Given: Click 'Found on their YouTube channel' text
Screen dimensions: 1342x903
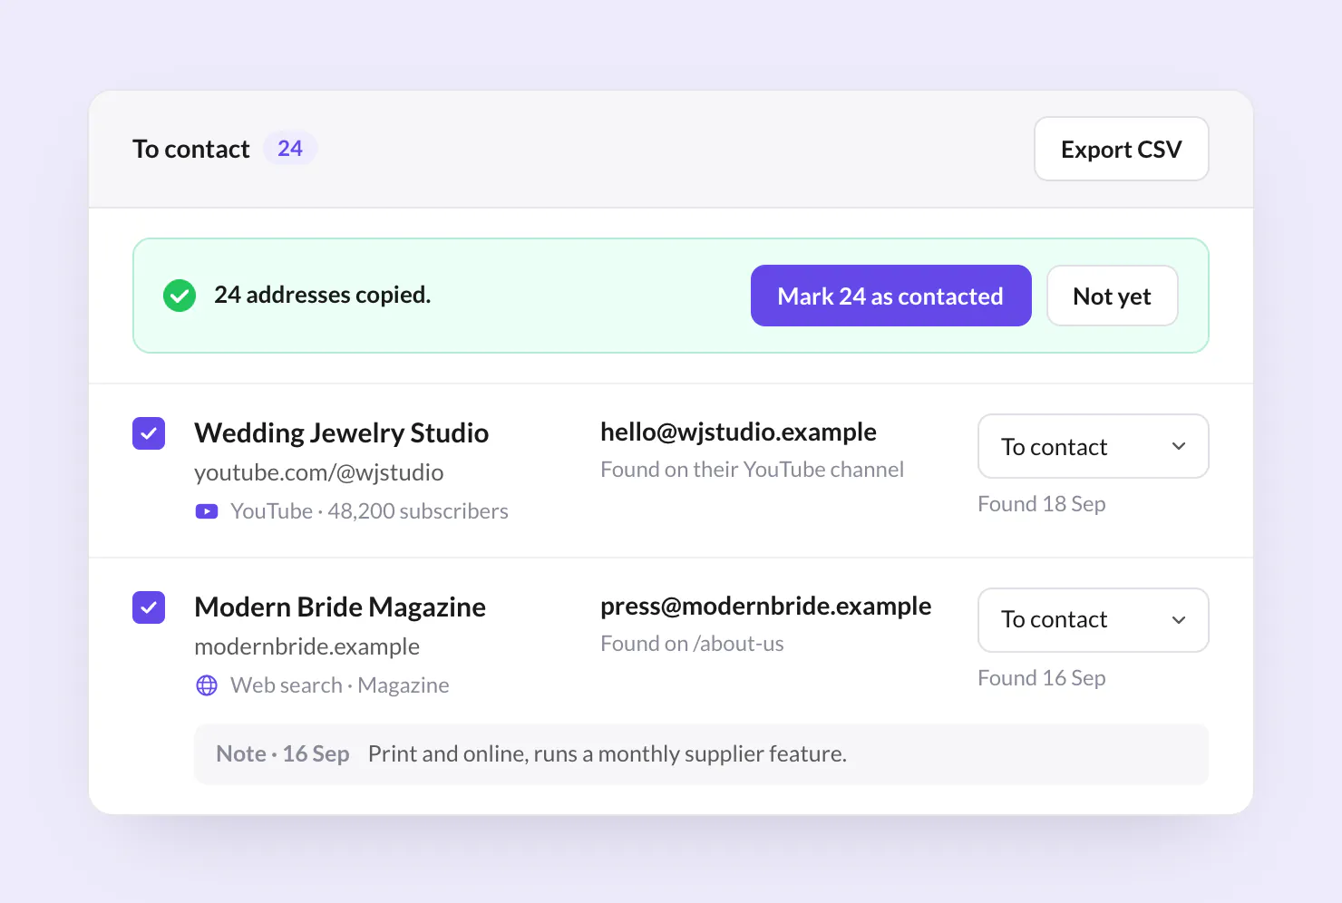Looking at the screenshot, I should tap(753, 470).
